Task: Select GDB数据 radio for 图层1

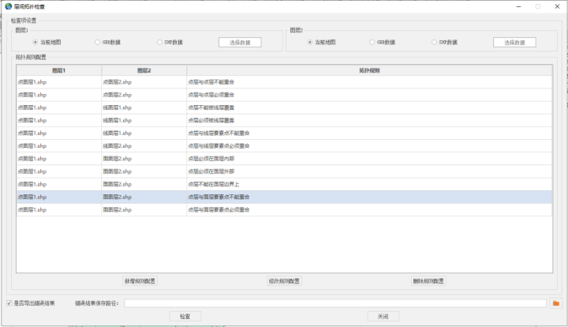Action: click(97, 42)
